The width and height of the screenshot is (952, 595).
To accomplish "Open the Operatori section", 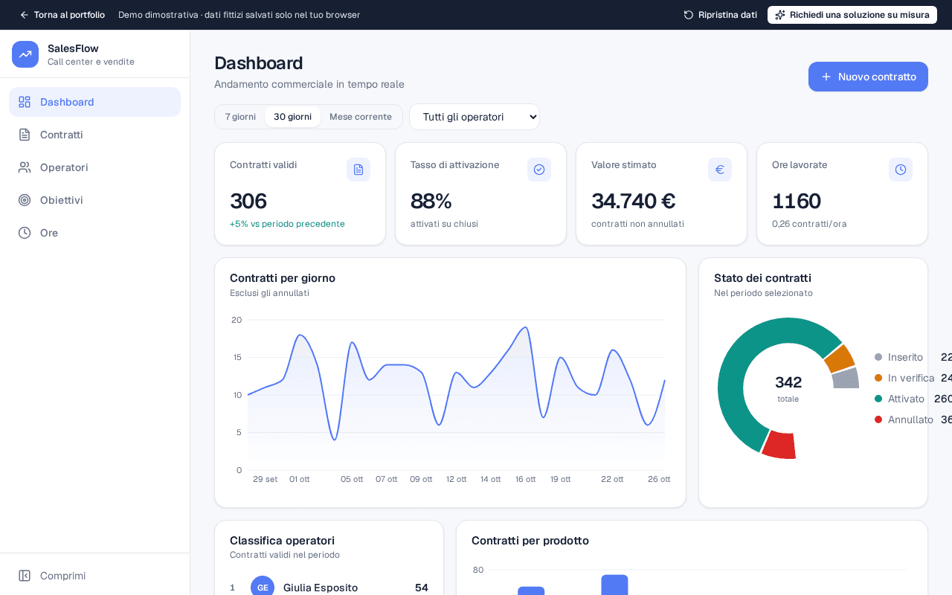I will 94,167.
